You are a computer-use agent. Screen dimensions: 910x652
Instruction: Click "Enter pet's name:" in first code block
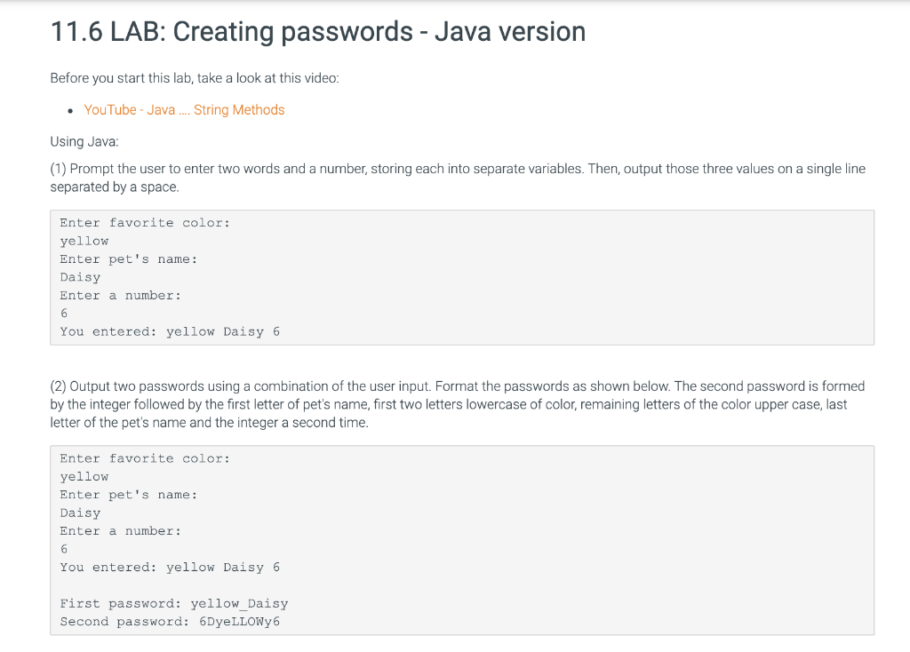point(129,259)
